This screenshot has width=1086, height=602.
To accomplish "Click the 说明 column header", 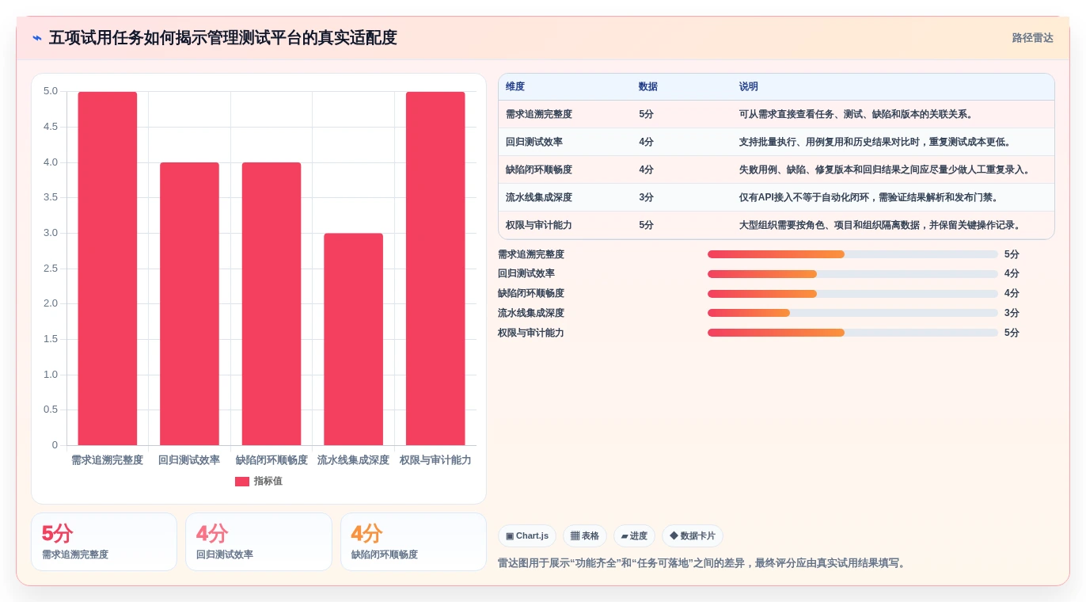I will 749,87.
